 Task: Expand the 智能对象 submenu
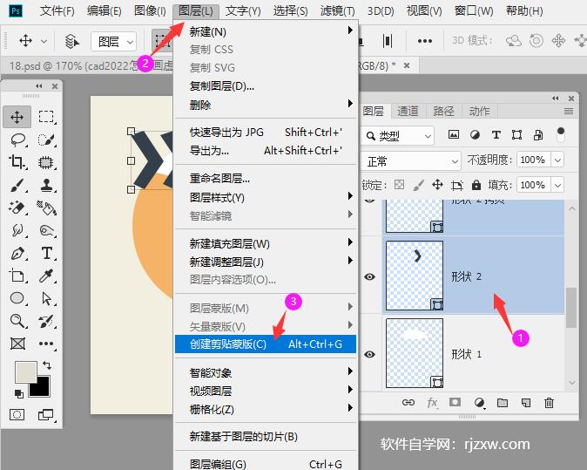click(266, 372)
